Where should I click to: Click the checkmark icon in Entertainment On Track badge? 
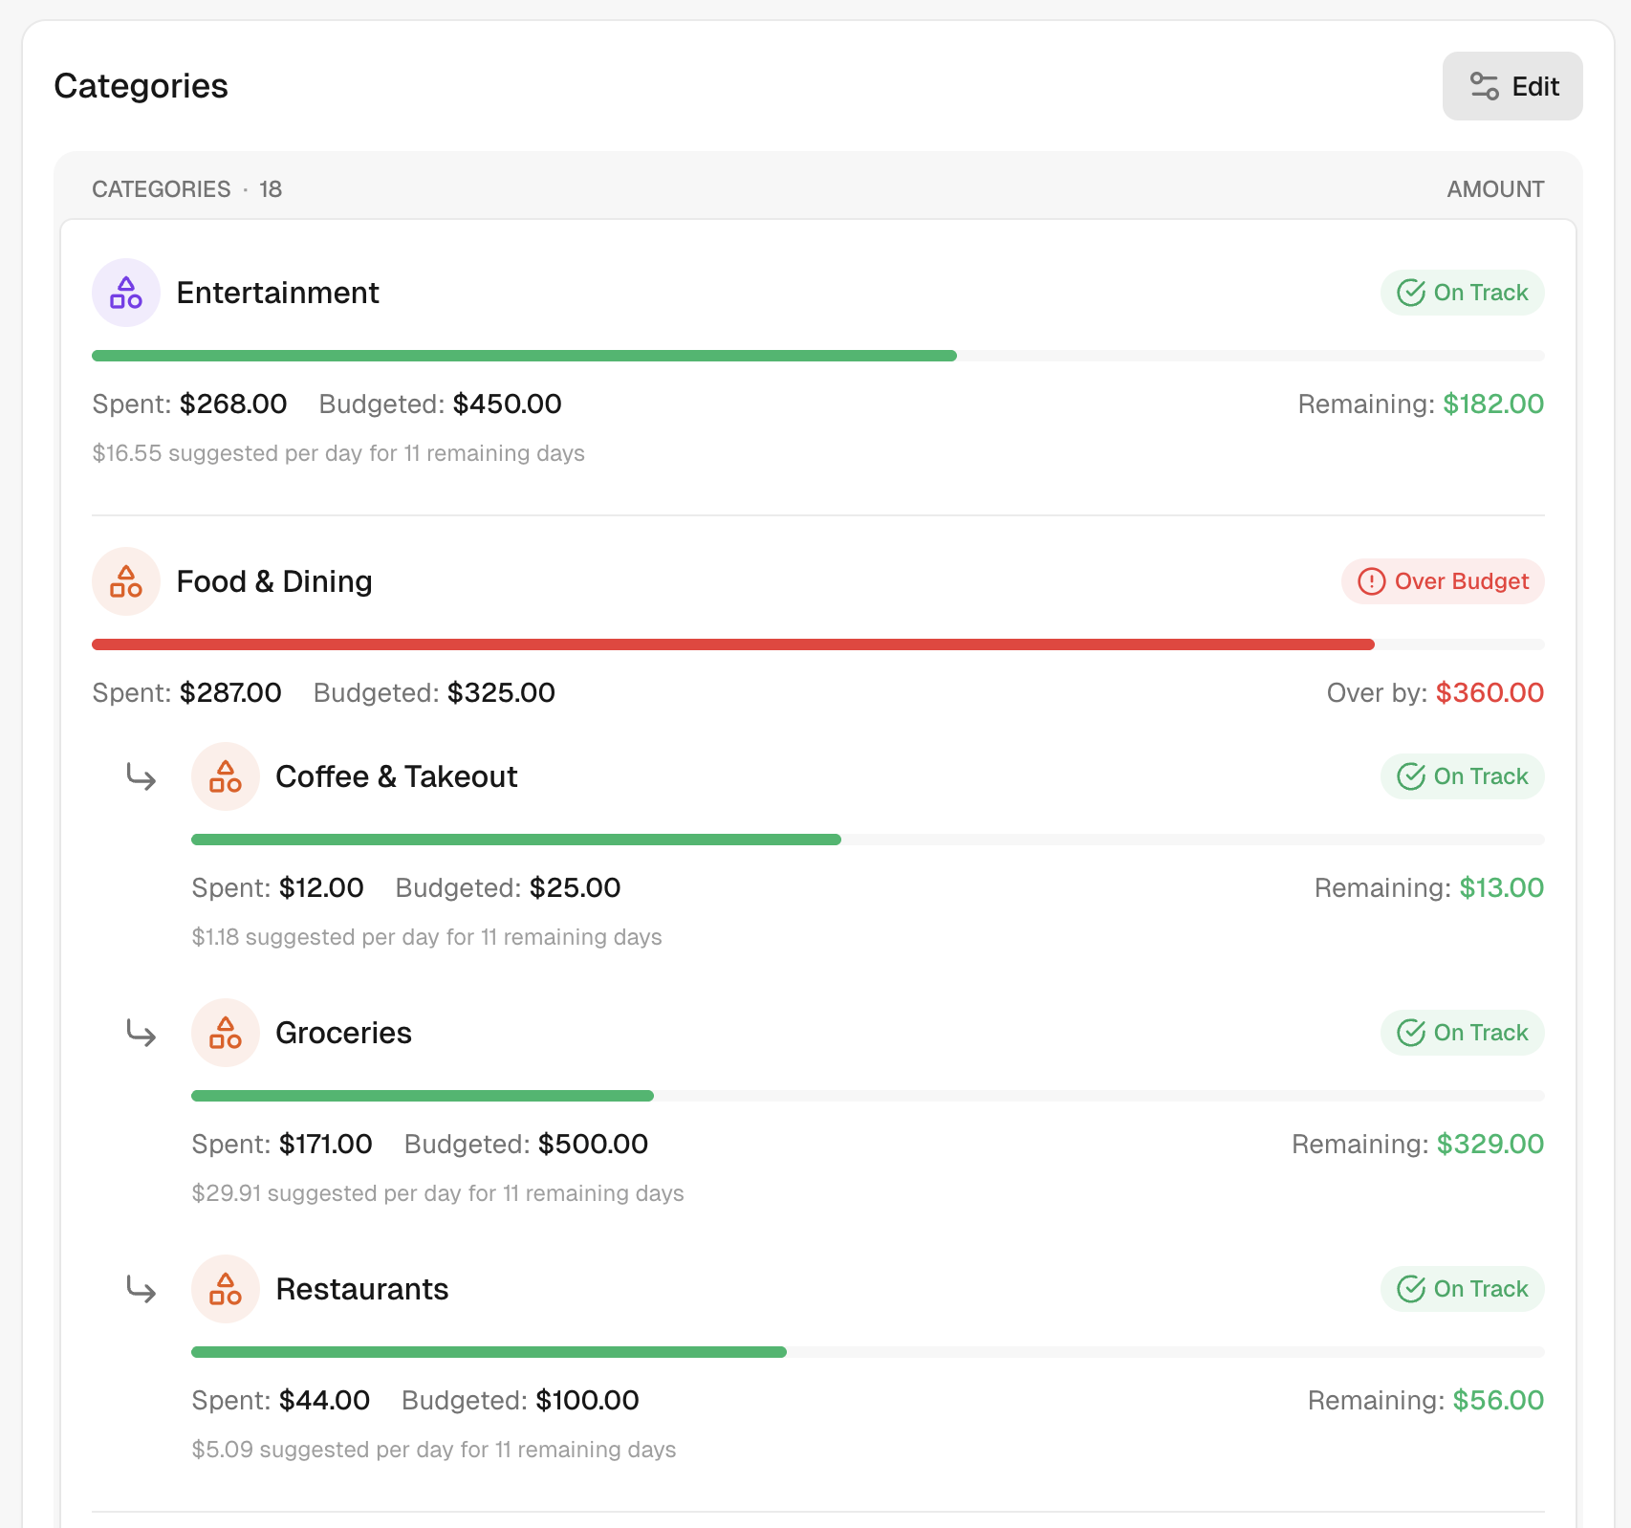(x=1411, y=293)
